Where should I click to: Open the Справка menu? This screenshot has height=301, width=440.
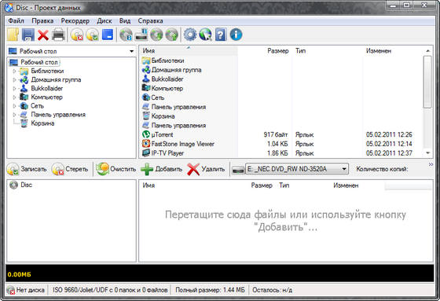[150, 21]
